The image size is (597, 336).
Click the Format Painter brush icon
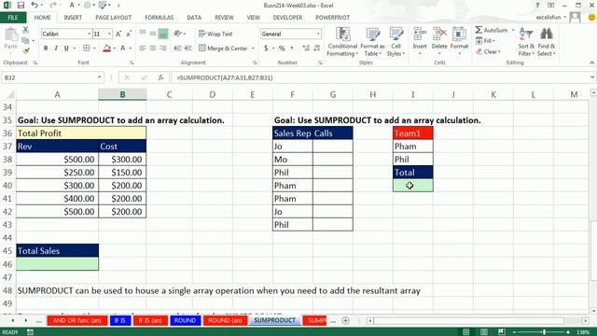[25, 50]
